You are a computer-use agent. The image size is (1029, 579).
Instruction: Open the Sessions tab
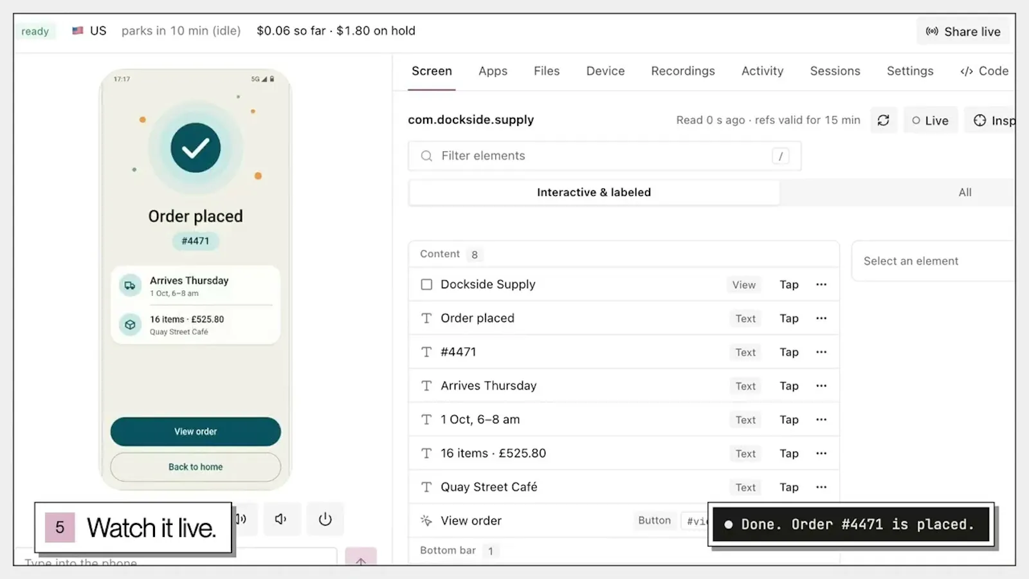835,71
